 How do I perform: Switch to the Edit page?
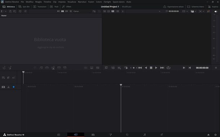coord(93,134)
